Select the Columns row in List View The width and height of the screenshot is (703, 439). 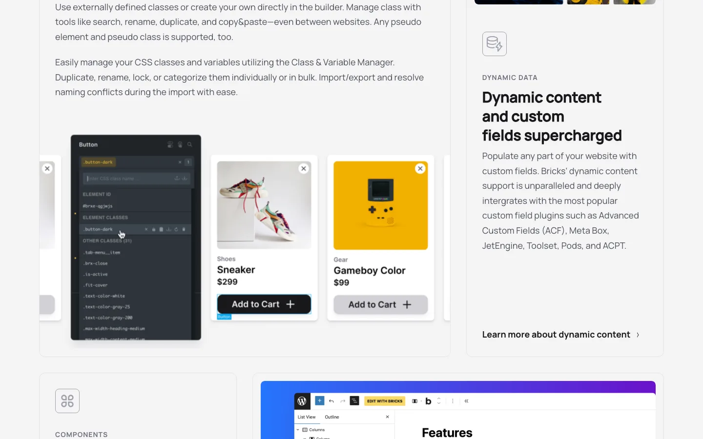344,430
